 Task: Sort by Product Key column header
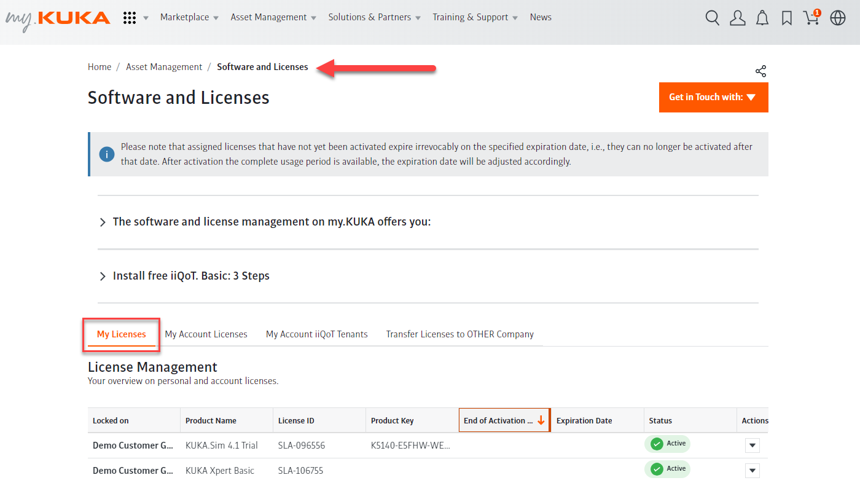click(412, 420)
